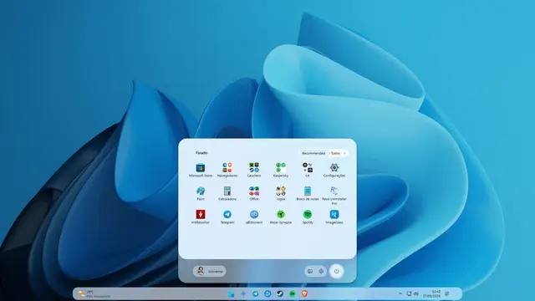Launch Bloco de notas
535x301 pixels.
click(x=308, y=193)
